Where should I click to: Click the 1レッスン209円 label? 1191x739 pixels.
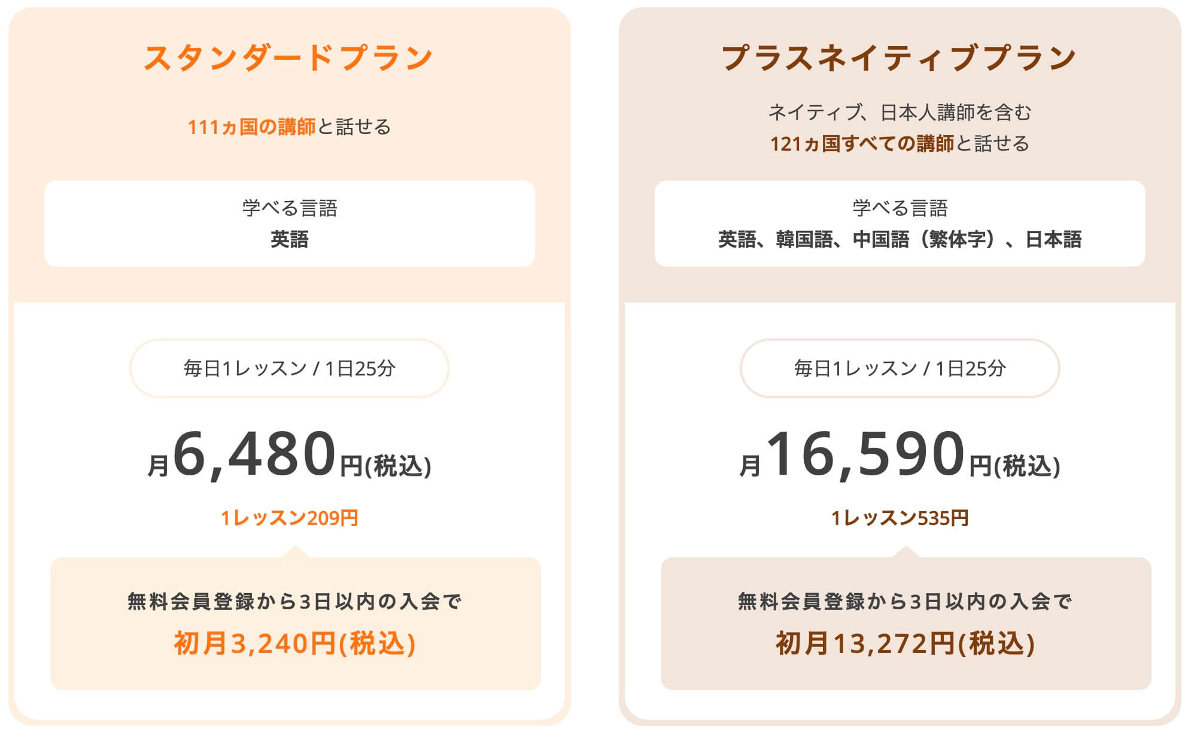click(290, 518)
